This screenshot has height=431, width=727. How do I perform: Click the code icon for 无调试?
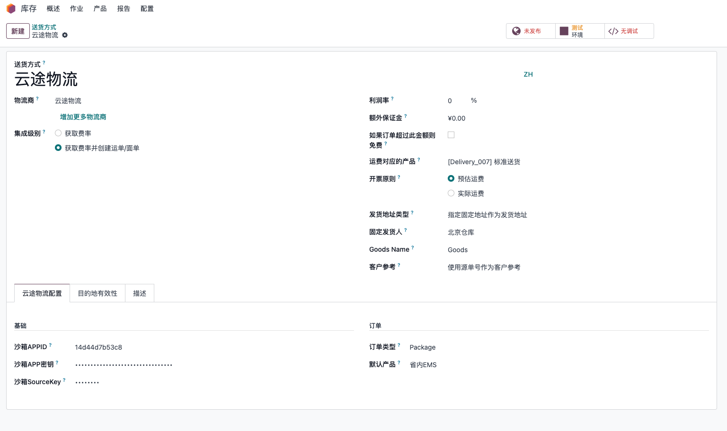(613, 31)
